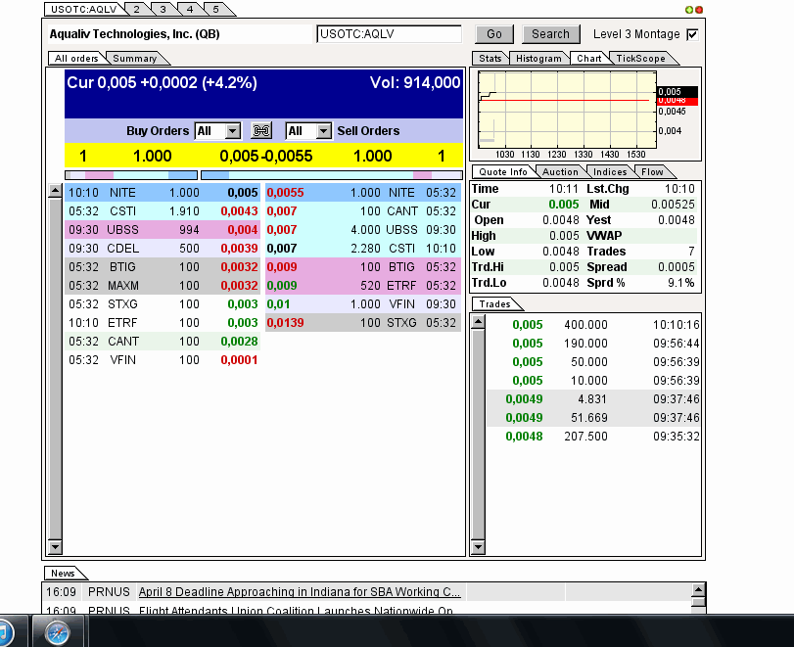
Task: Open the Auction tab
Action: coord(560,171)
